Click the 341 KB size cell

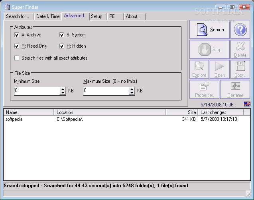point(189,119)
